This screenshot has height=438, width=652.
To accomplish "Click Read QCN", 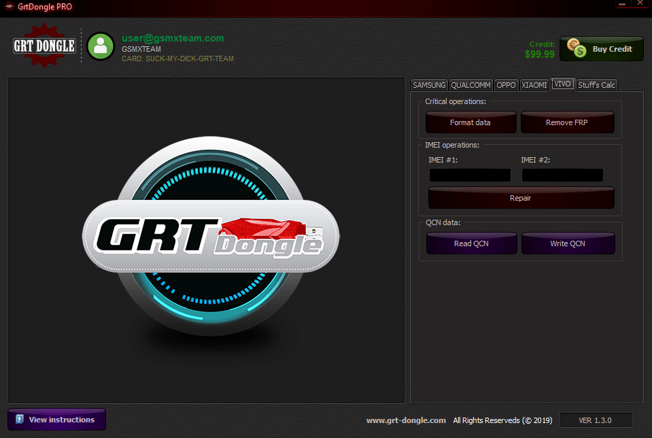I will pyautogui.click(x=471, y=243).
